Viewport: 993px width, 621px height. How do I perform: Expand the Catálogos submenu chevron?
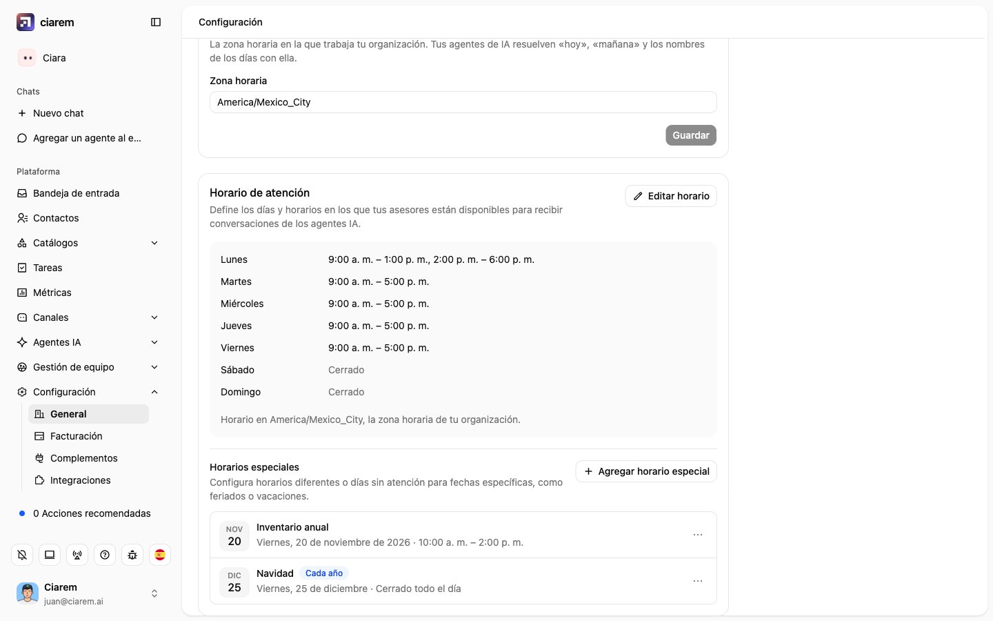(x=154, y=243)
